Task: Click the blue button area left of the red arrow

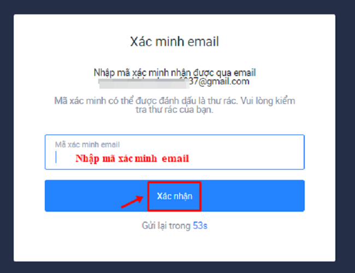Action: (82, 196)
